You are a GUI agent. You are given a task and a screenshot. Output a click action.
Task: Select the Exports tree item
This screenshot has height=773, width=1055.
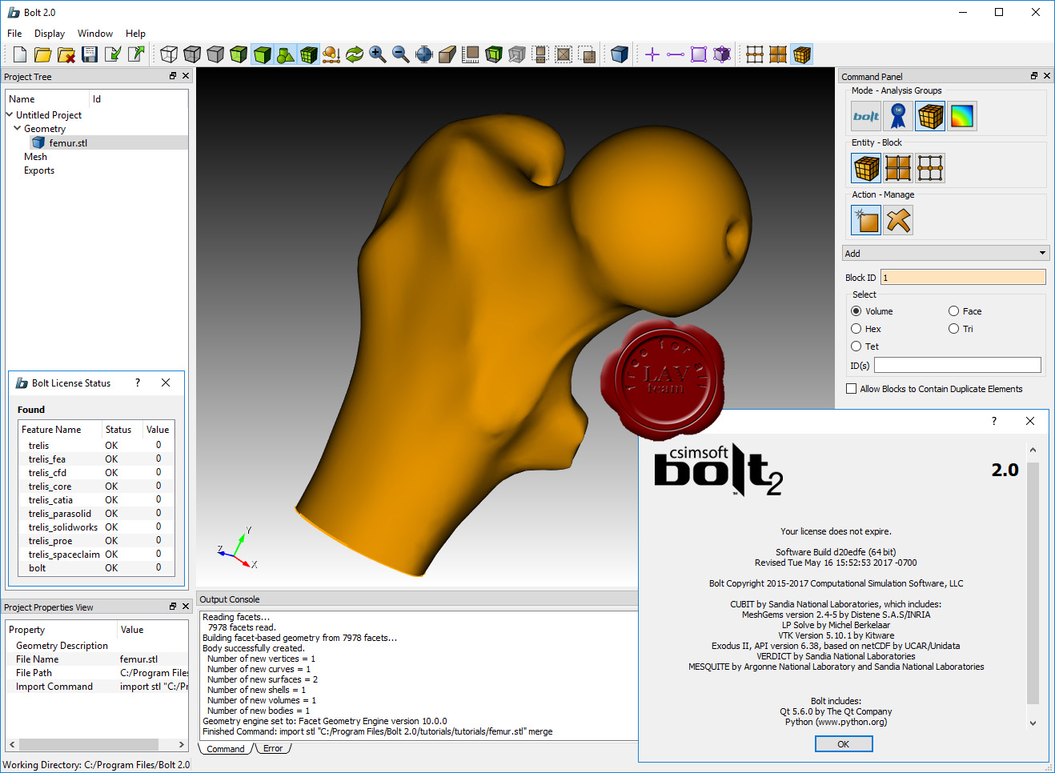tap(39, 170)
